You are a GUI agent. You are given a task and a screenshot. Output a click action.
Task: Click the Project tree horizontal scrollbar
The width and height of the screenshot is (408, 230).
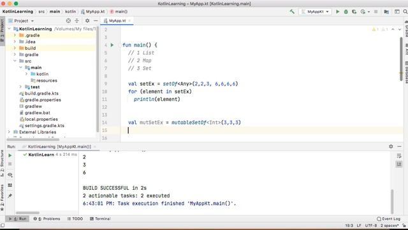pyautogui.click(x=33, y=140)
